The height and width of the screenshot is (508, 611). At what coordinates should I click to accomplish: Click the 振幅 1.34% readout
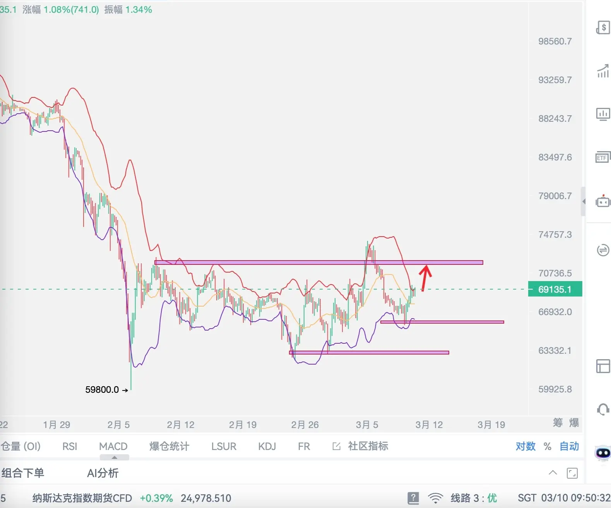point(128,10)
